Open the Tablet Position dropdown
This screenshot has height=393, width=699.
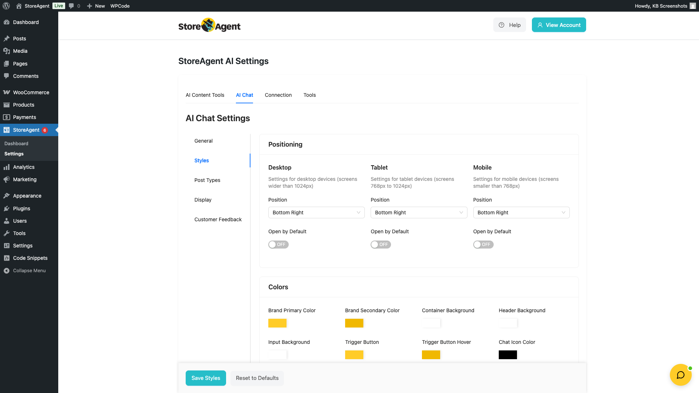click(419, 213)
